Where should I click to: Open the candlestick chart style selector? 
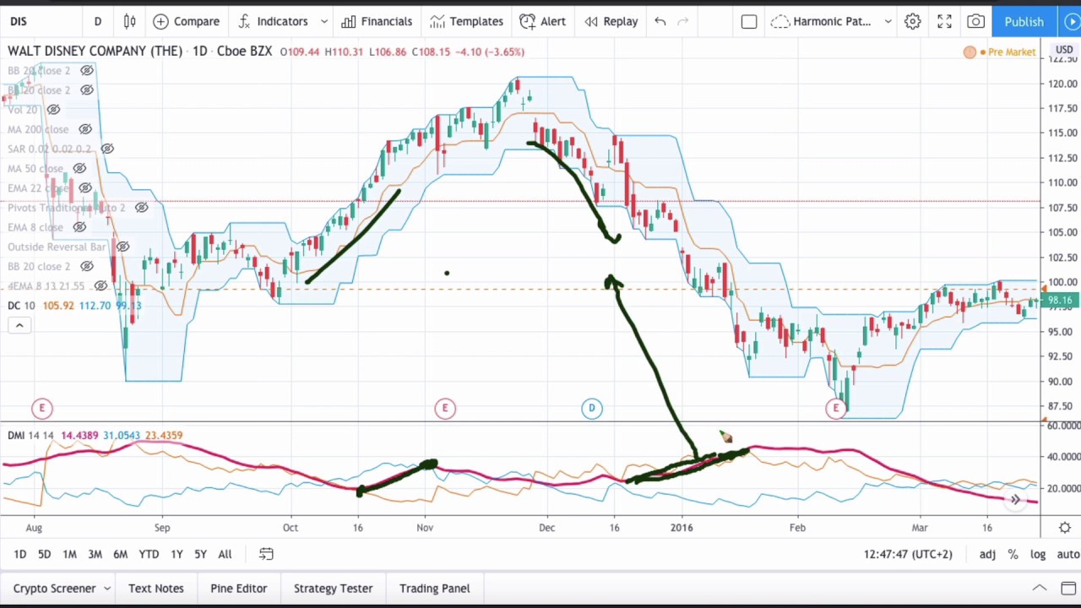tap(129, 21)
